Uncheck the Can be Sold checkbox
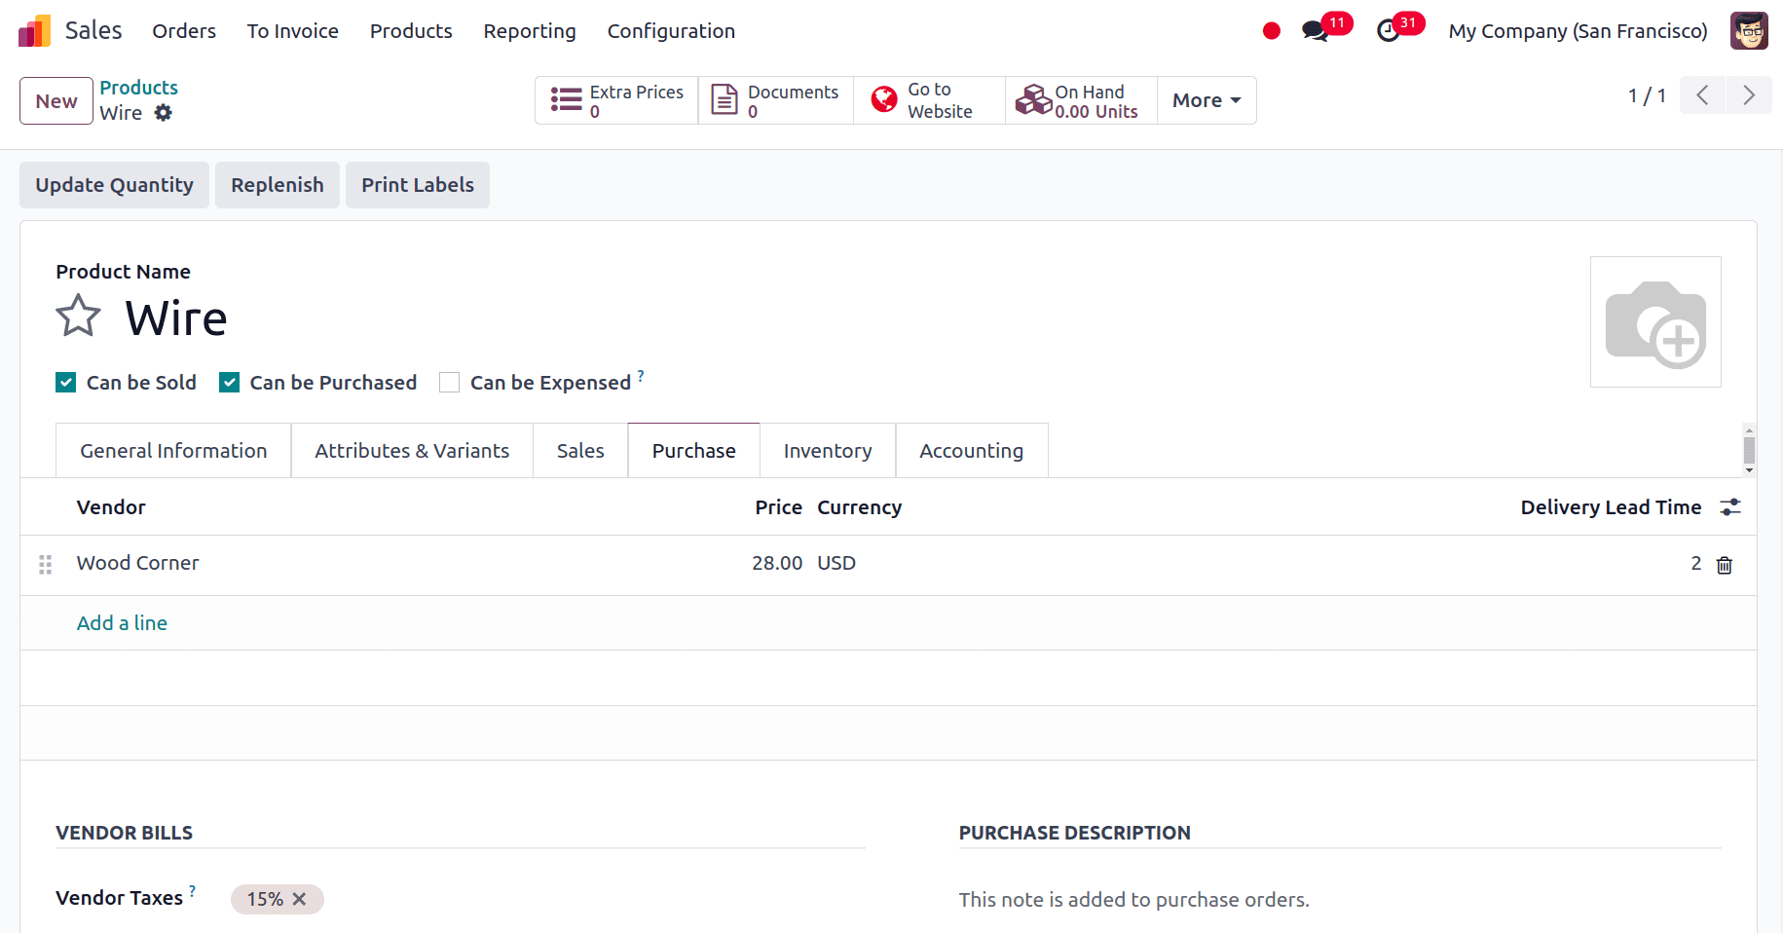This screenshot has height=933, width=1783. point(66,383)
